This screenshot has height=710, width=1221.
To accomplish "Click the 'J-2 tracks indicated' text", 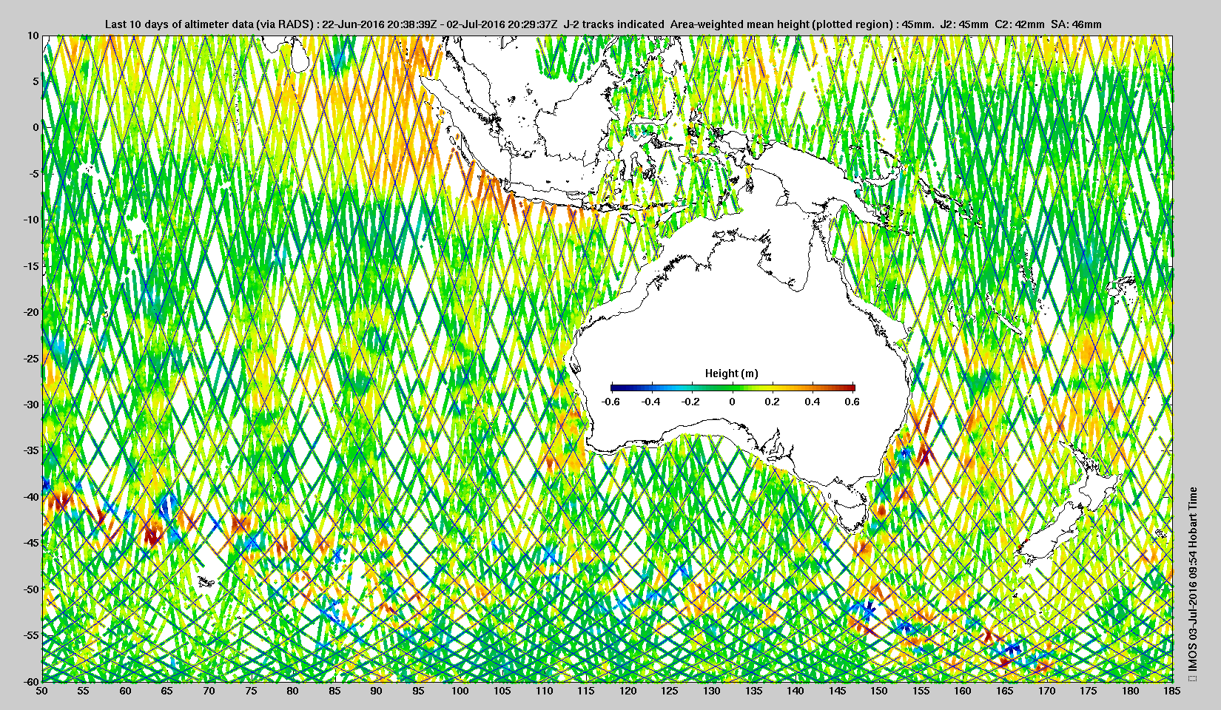I will point(613,24).
